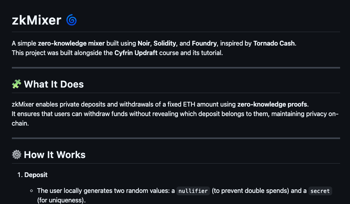The width and height of the screenshot is (350, 204).
Task: Click the Deposit list item label
Action: pos(36,175)
